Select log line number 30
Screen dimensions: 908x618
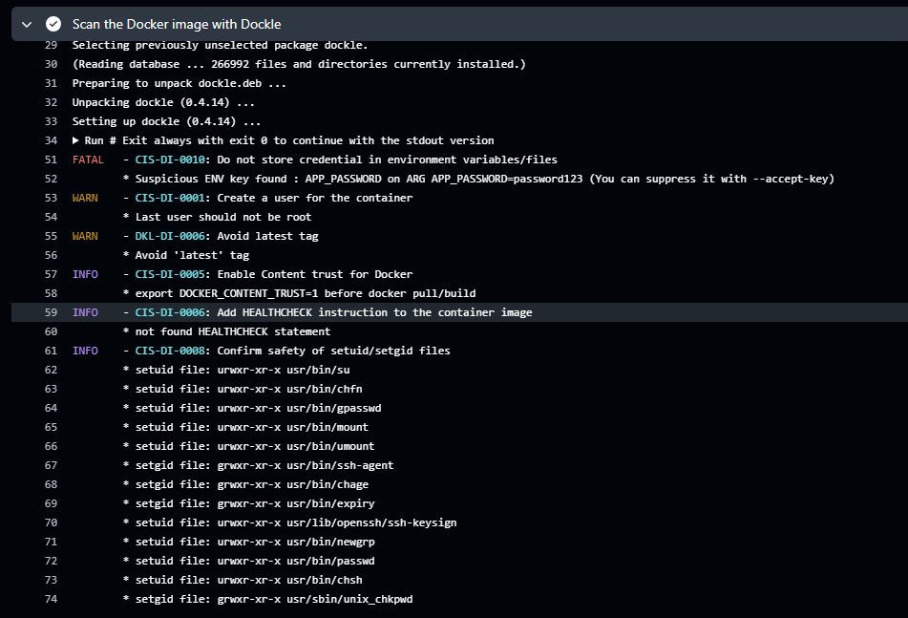(51, 64)
